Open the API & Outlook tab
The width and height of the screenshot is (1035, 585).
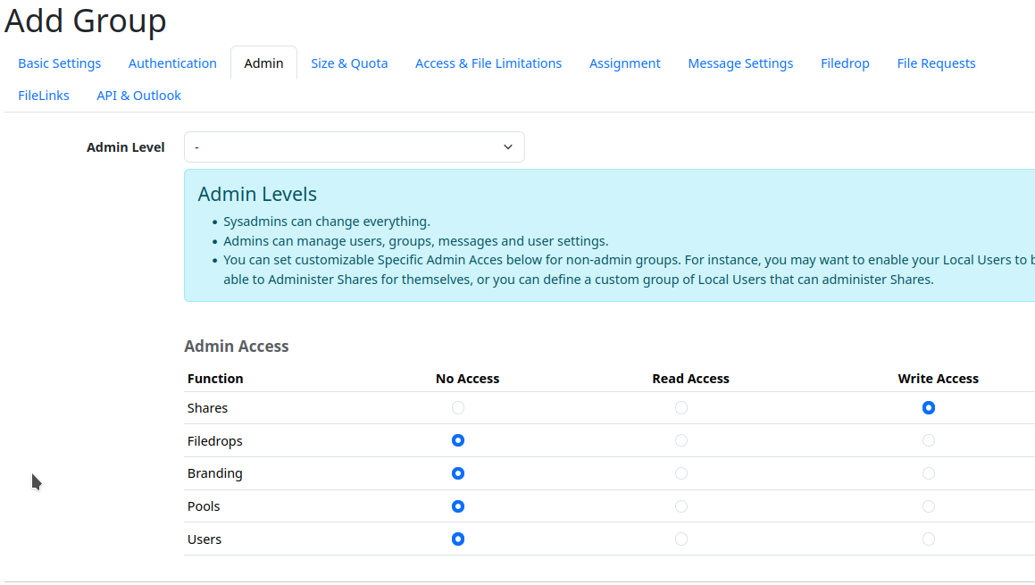click(138, 96)
